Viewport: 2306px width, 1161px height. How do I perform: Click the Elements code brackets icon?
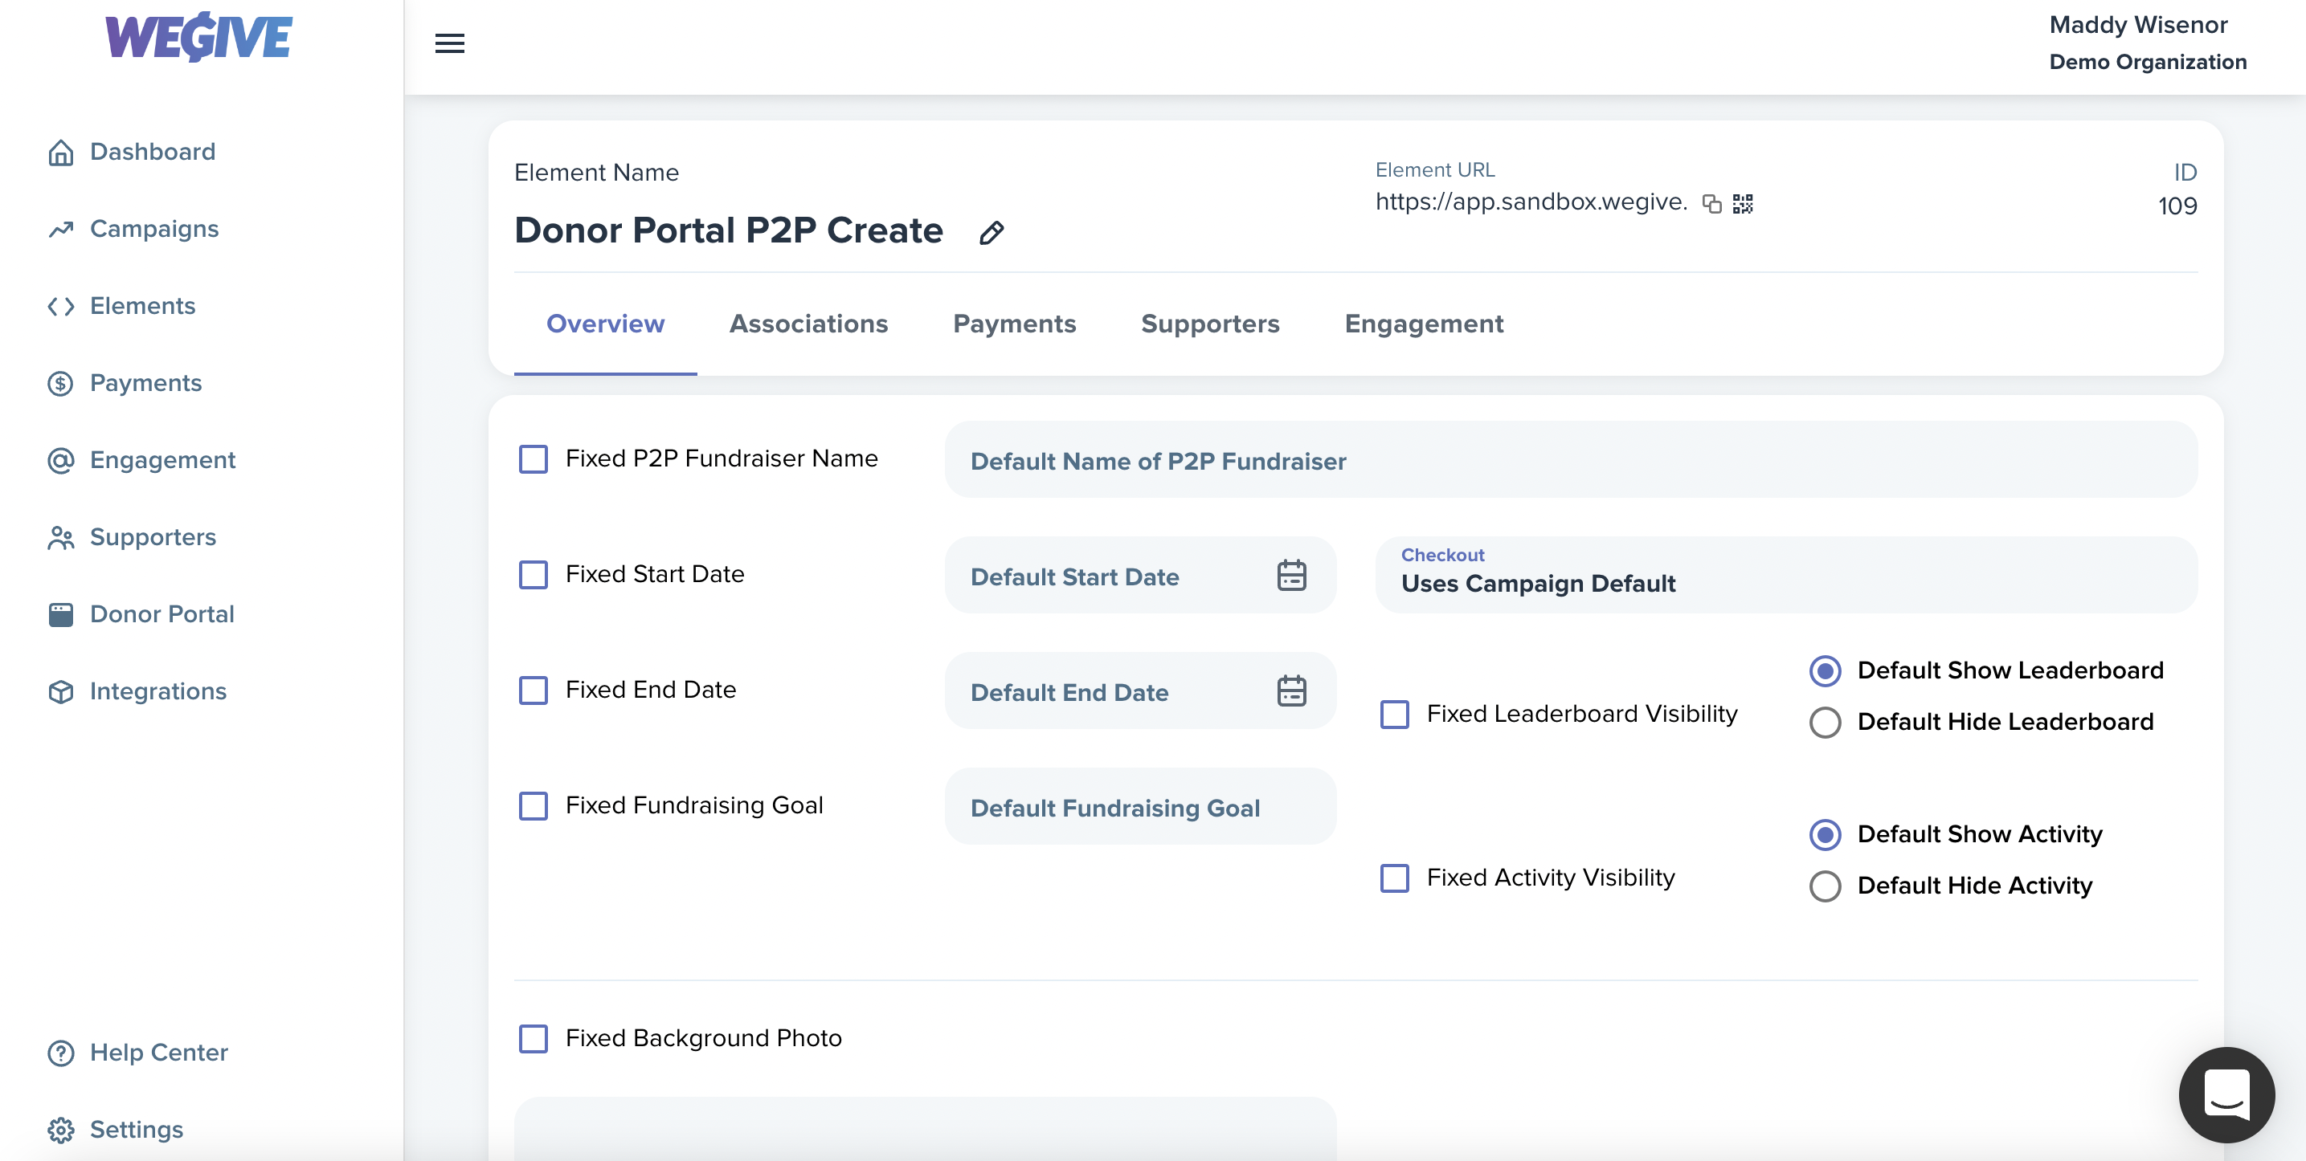tap(61, 307)
